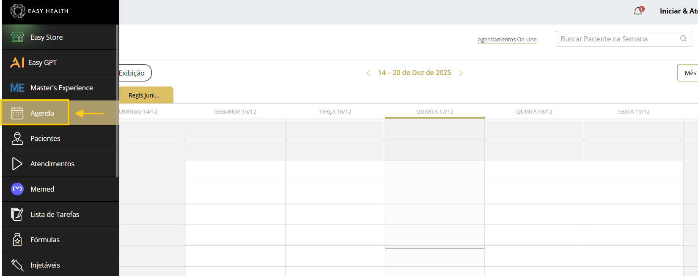
Task: Click the Easy Store shop icon
Action: point(17,37)
